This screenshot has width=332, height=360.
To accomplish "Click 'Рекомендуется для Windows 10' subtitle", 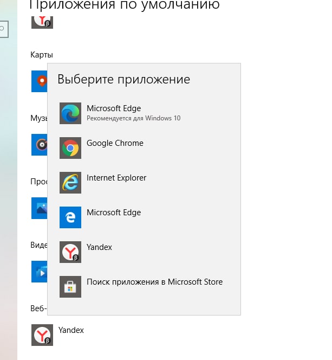I will pyautogui.click(x=133, y=118).
